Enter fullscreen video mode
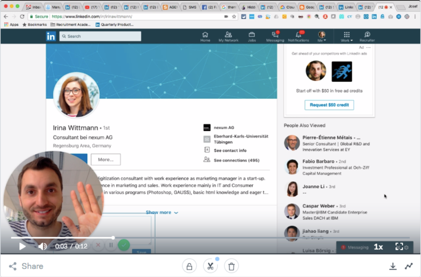421x277 pixels. coord(399,247)
